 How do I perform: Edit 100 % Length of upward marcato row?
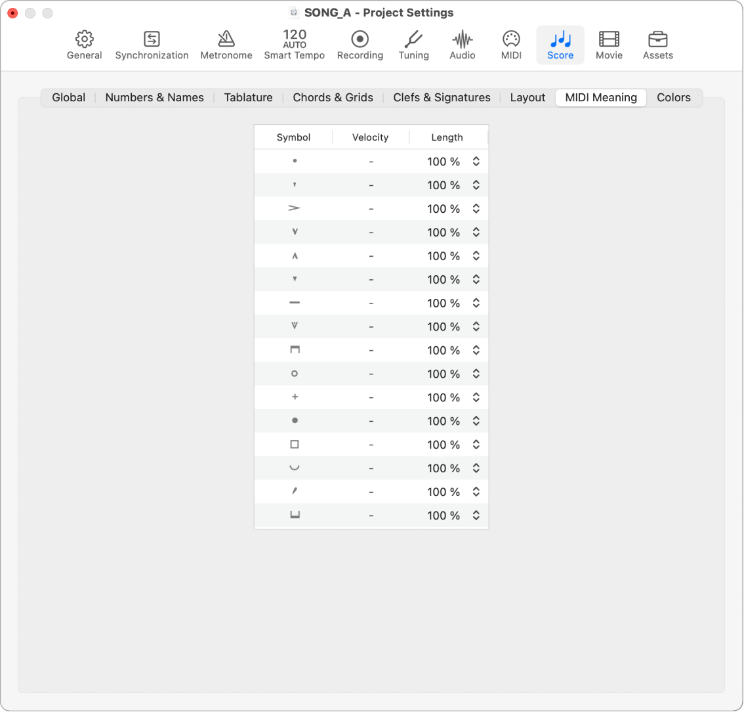[443, 256]
